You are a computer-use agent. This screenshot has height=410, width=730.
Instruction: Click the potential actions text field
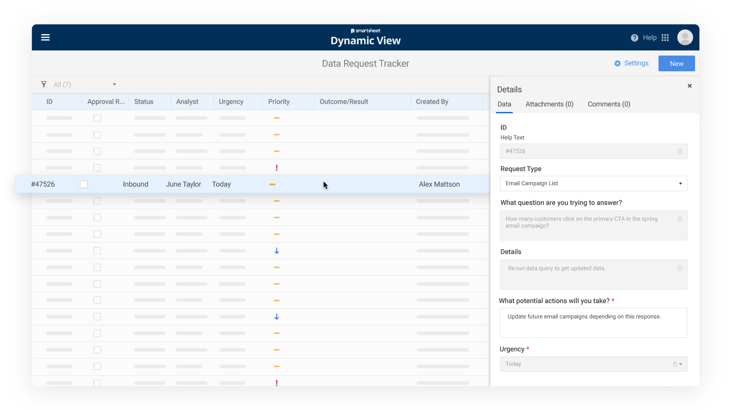tap(593, 323)
